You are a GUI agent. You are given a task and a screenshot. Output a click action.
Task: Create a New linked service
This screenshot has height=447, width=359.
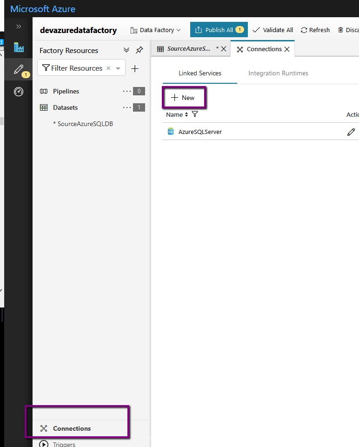pyautogui.click(x=183, y=98)
